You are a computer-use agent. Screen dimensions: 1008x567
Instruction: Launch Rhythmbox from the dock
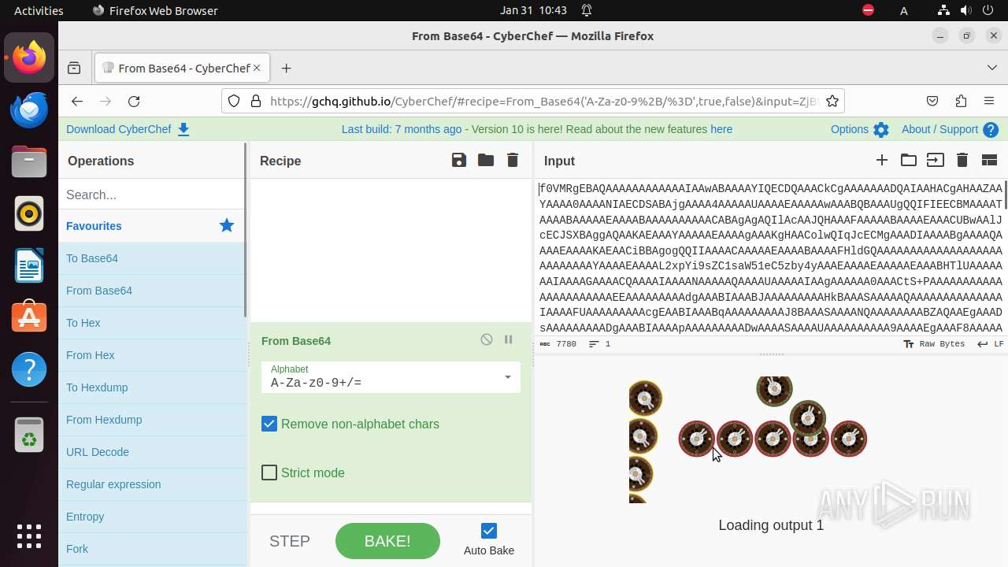pos(29,213)
